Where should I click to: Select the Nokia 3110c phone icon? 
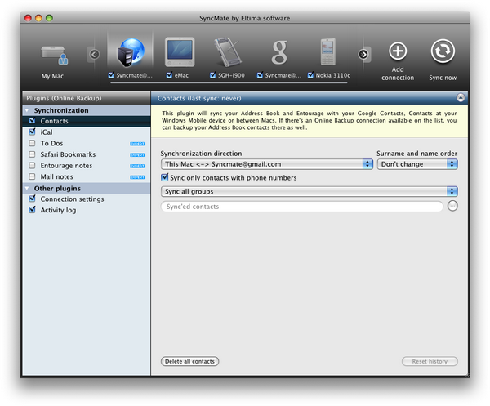(328, 52)
